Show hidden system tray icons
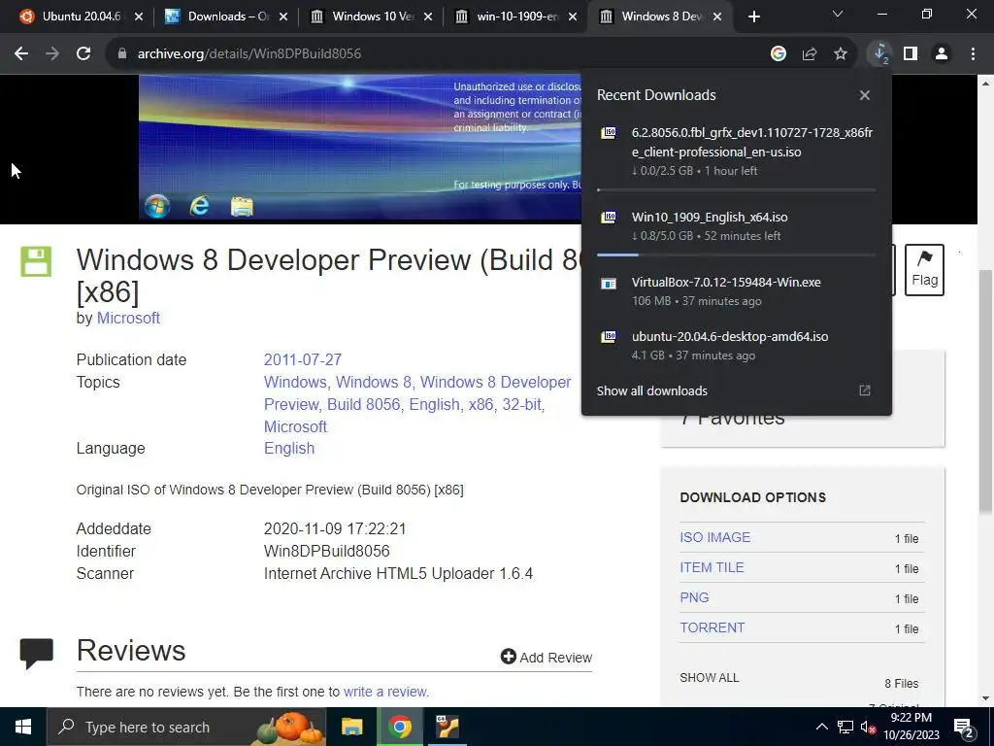994x746 pixels. [x=821, y=727]
